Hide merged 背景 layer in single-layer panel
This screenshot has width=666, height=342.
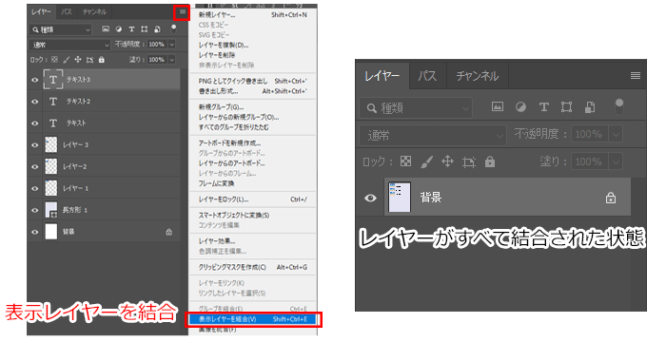370,198
